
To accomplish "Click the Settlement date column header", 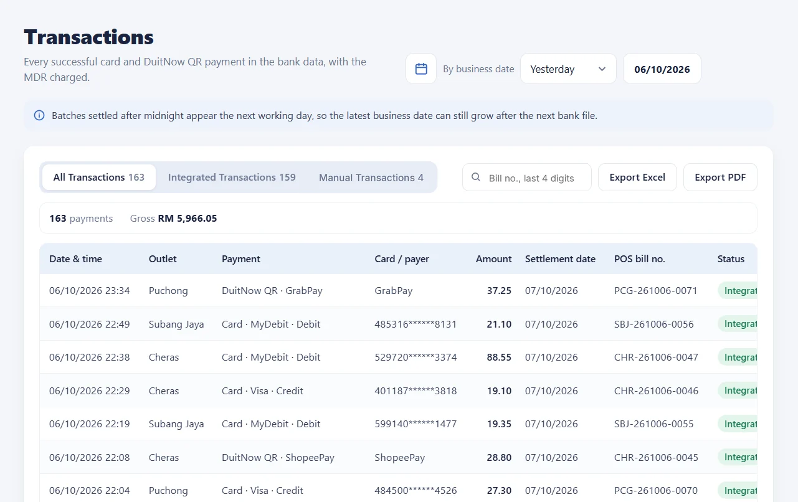I will point(560,259).
